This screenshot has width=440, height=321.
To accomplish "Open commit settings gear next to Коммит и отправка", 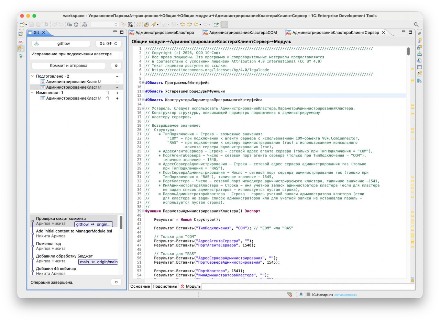I will point(116,66).
